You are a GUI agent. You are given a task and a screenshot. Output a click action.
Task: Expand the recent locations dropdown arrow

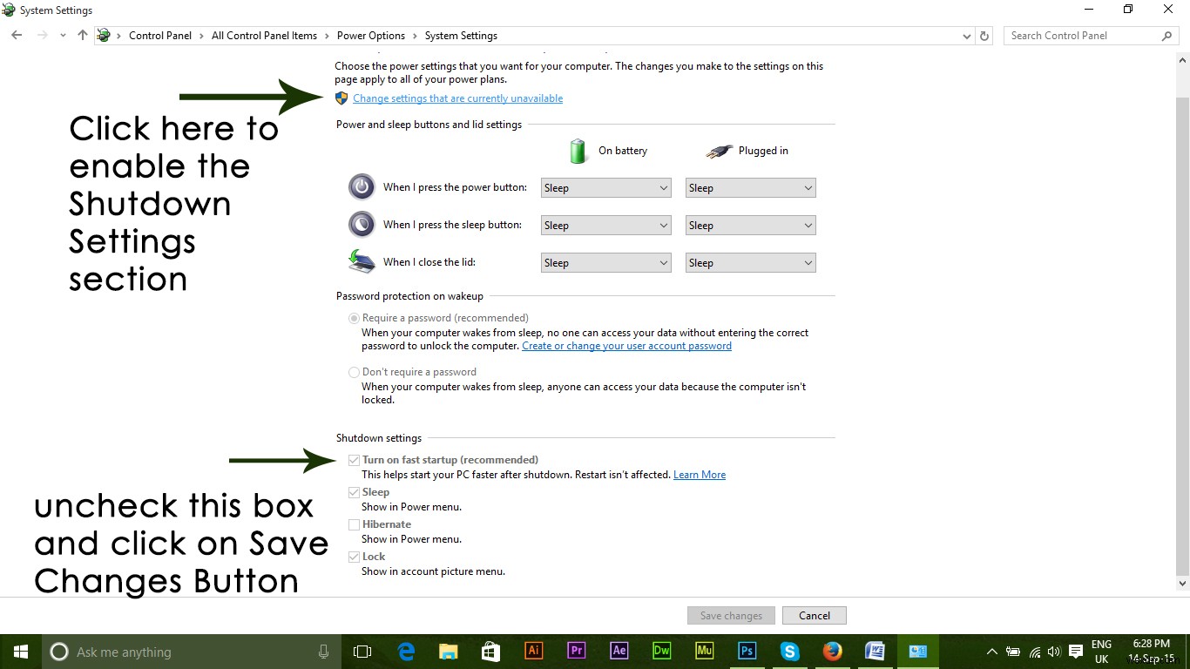[63, 36]
